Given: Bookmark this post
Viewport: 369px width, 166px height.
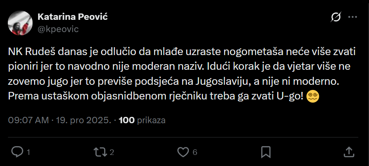Looking at the screenshot, I should tap(266, 152).
